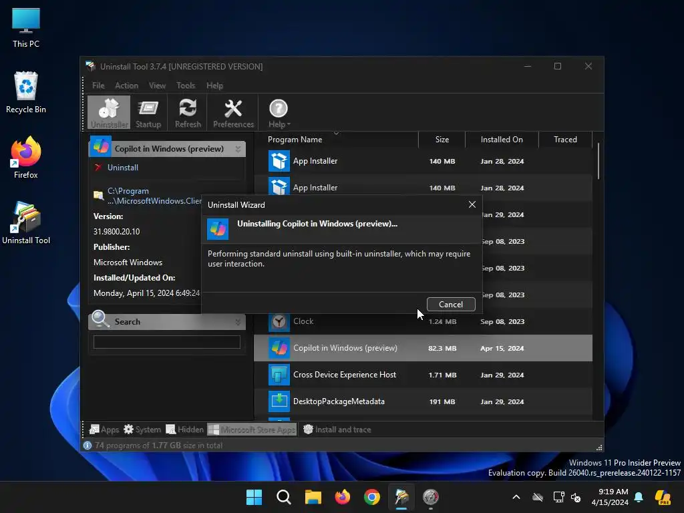Click the program list vertical scrollbar
The height and width of the screenshot is (513, 684).
click(598, 160)
